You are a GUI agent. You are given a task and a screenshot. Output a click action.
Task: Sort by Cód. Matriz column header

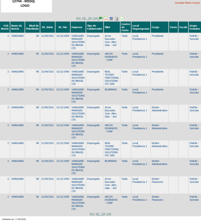(5, 27)
